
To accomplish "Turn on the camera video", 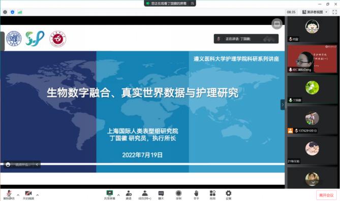I will click(28, 195).
